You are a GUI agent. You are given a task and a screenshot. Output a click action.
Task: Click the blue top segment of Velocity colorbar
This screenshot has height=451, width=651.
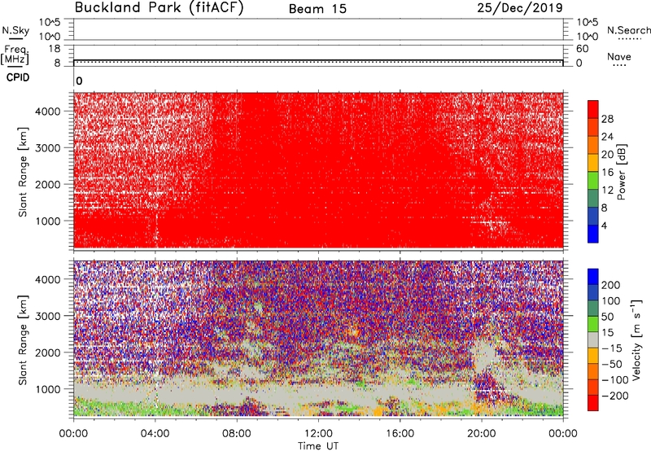593,277
